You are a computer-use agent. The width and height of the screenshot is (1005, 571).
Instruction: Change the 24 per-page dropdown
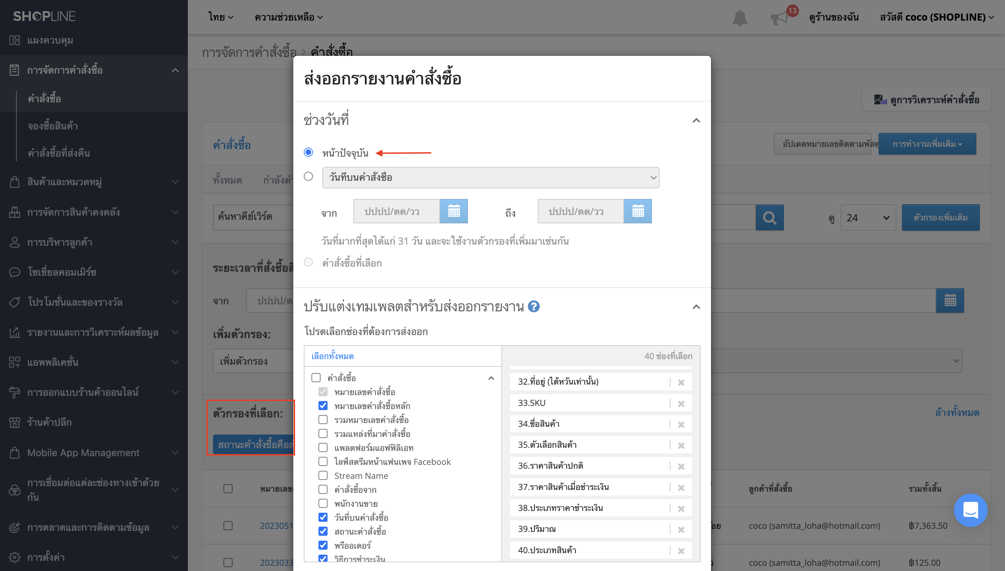[868, 218]
